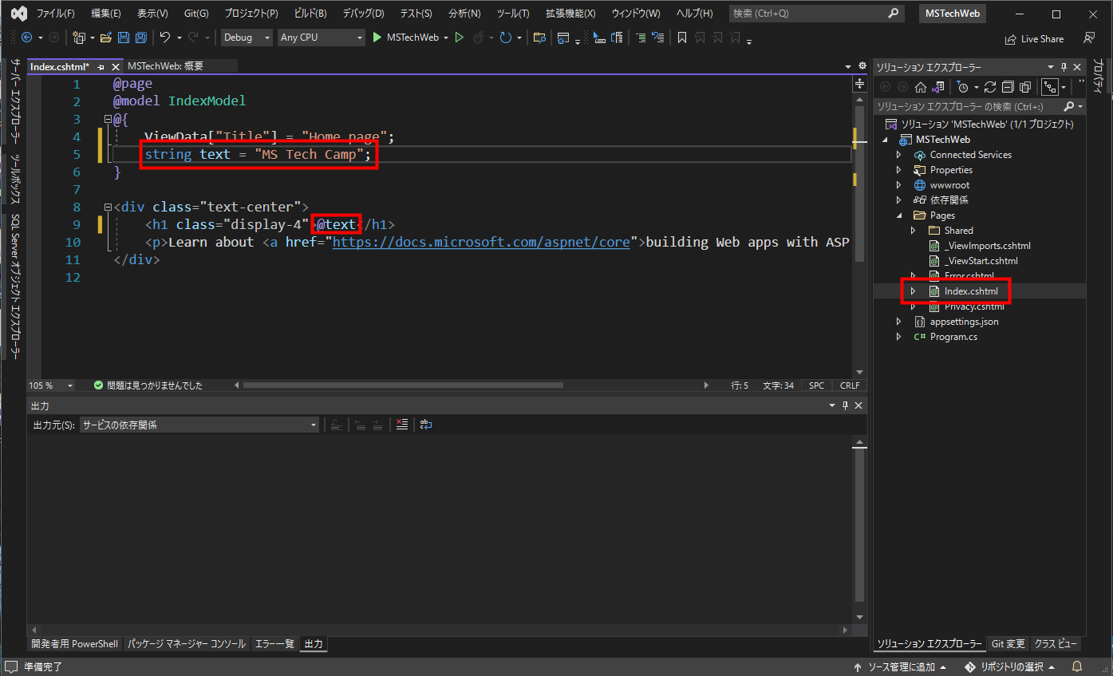1113x676 pixels.
Task: Click the Navigate Backward arrow in toolbar
Action: pyautogui.click(x=26, y=38)
